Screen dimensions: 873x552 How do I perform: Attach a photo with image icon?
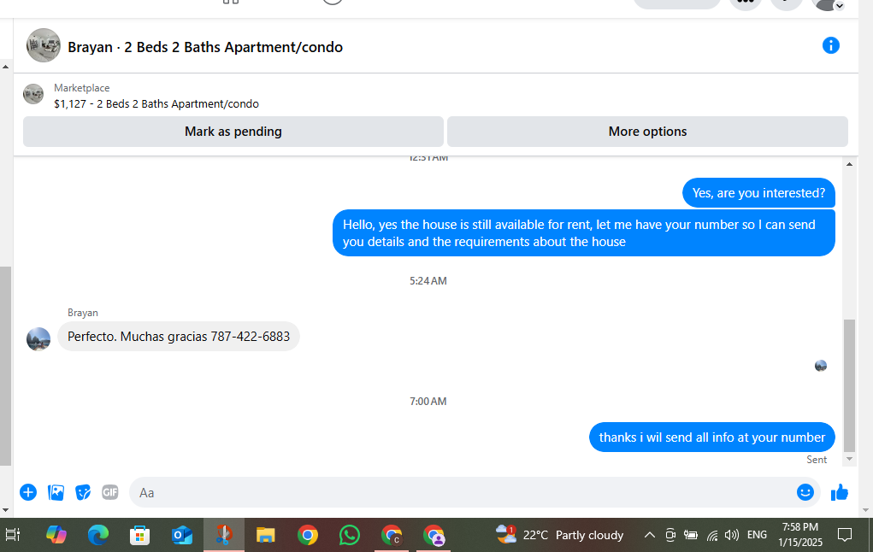tap(56, 492)
